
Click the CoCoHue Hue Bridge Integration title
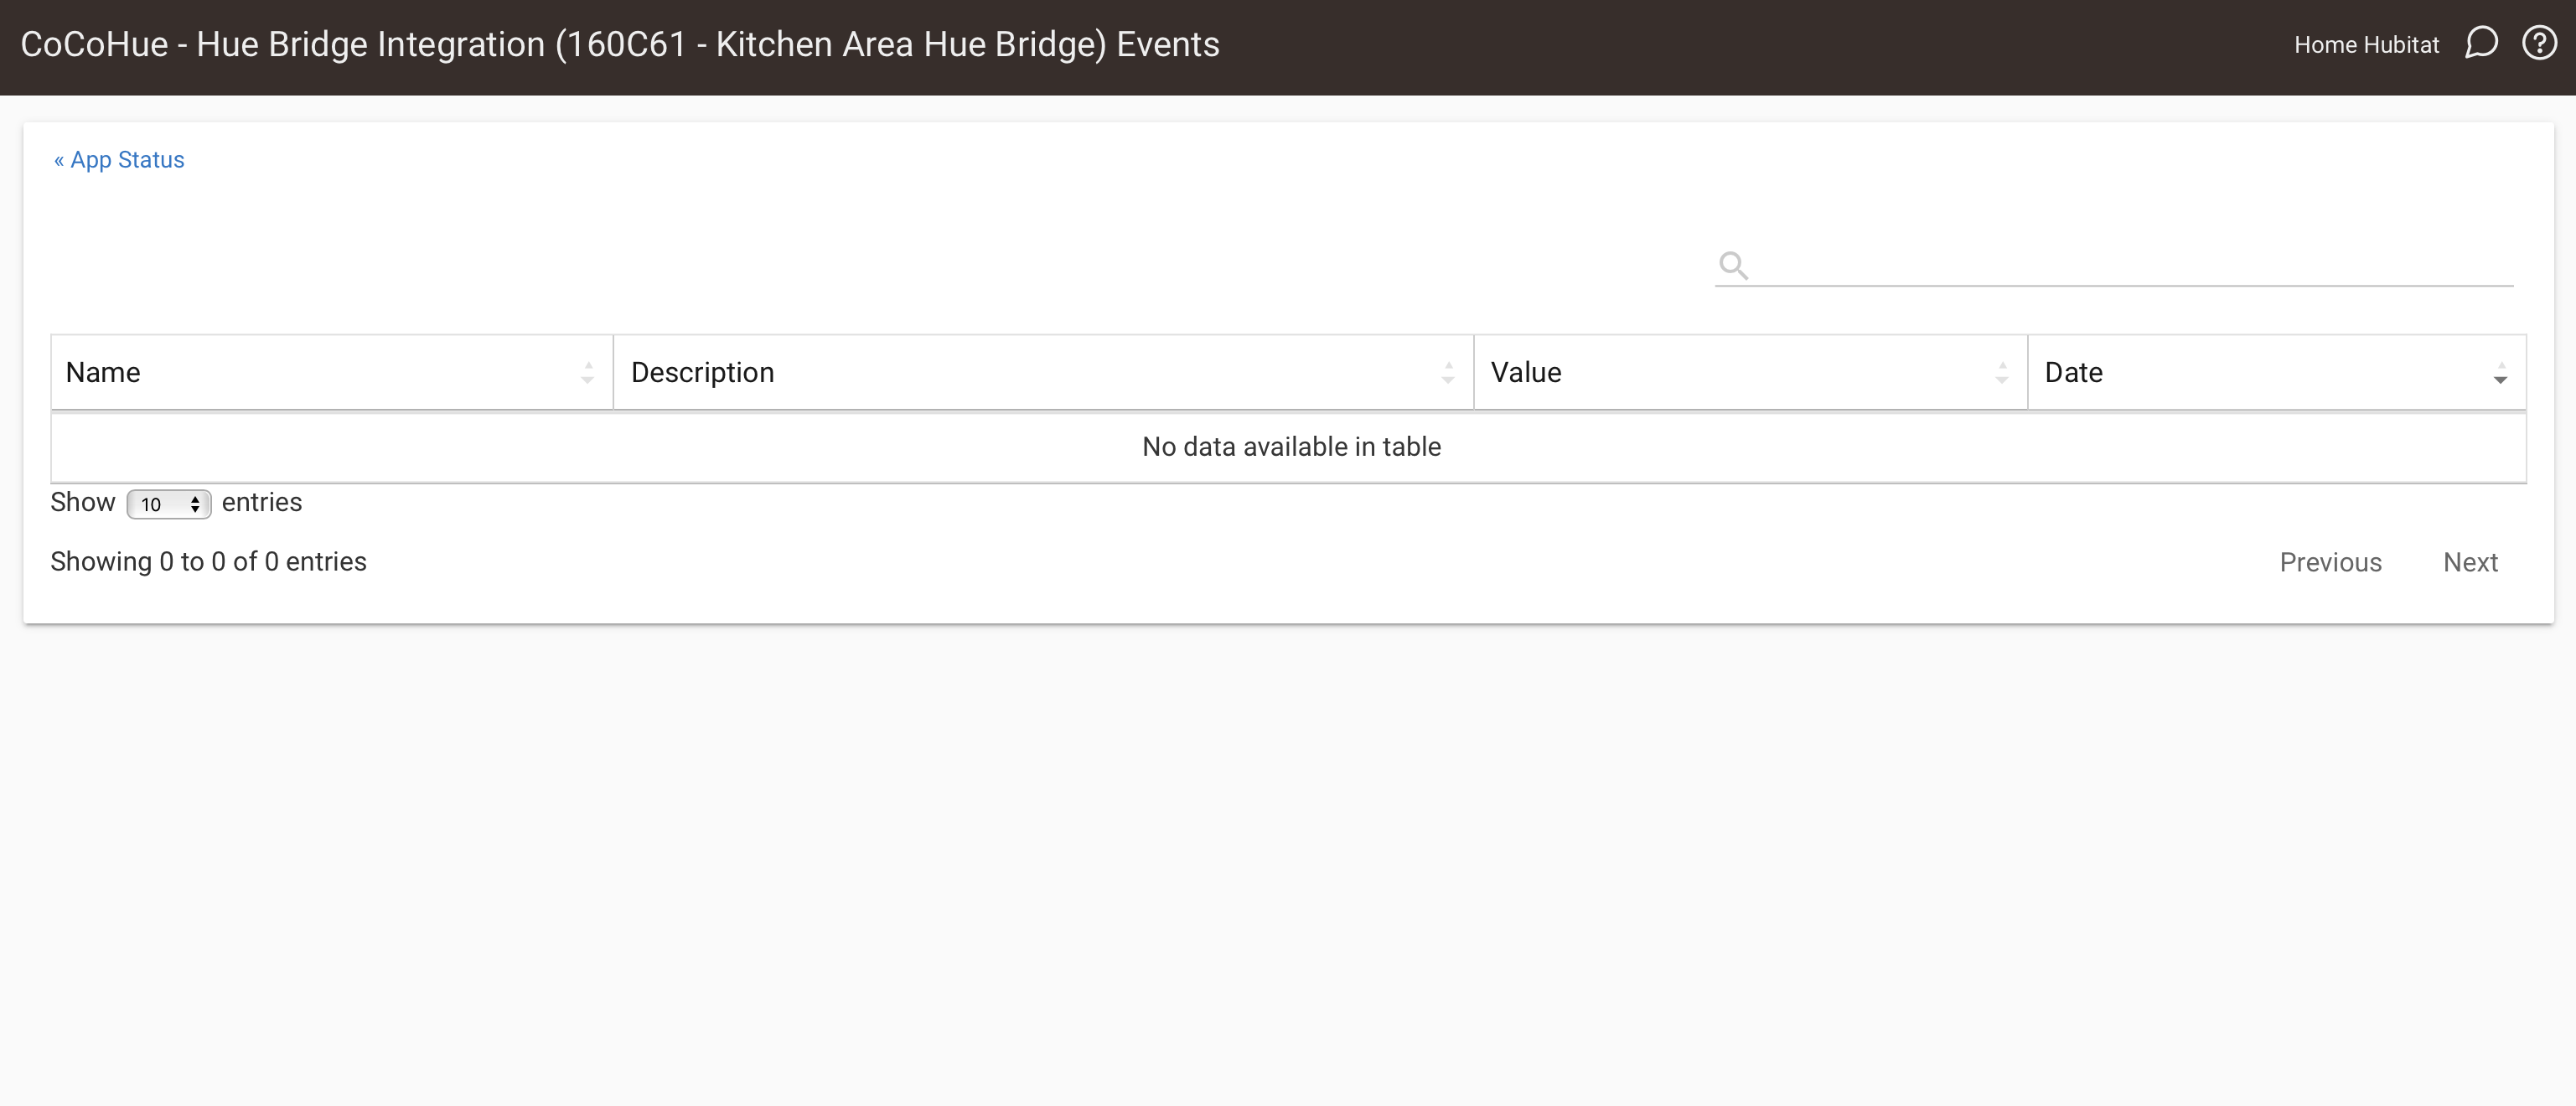pyautogui.click(x=620, y=45)
